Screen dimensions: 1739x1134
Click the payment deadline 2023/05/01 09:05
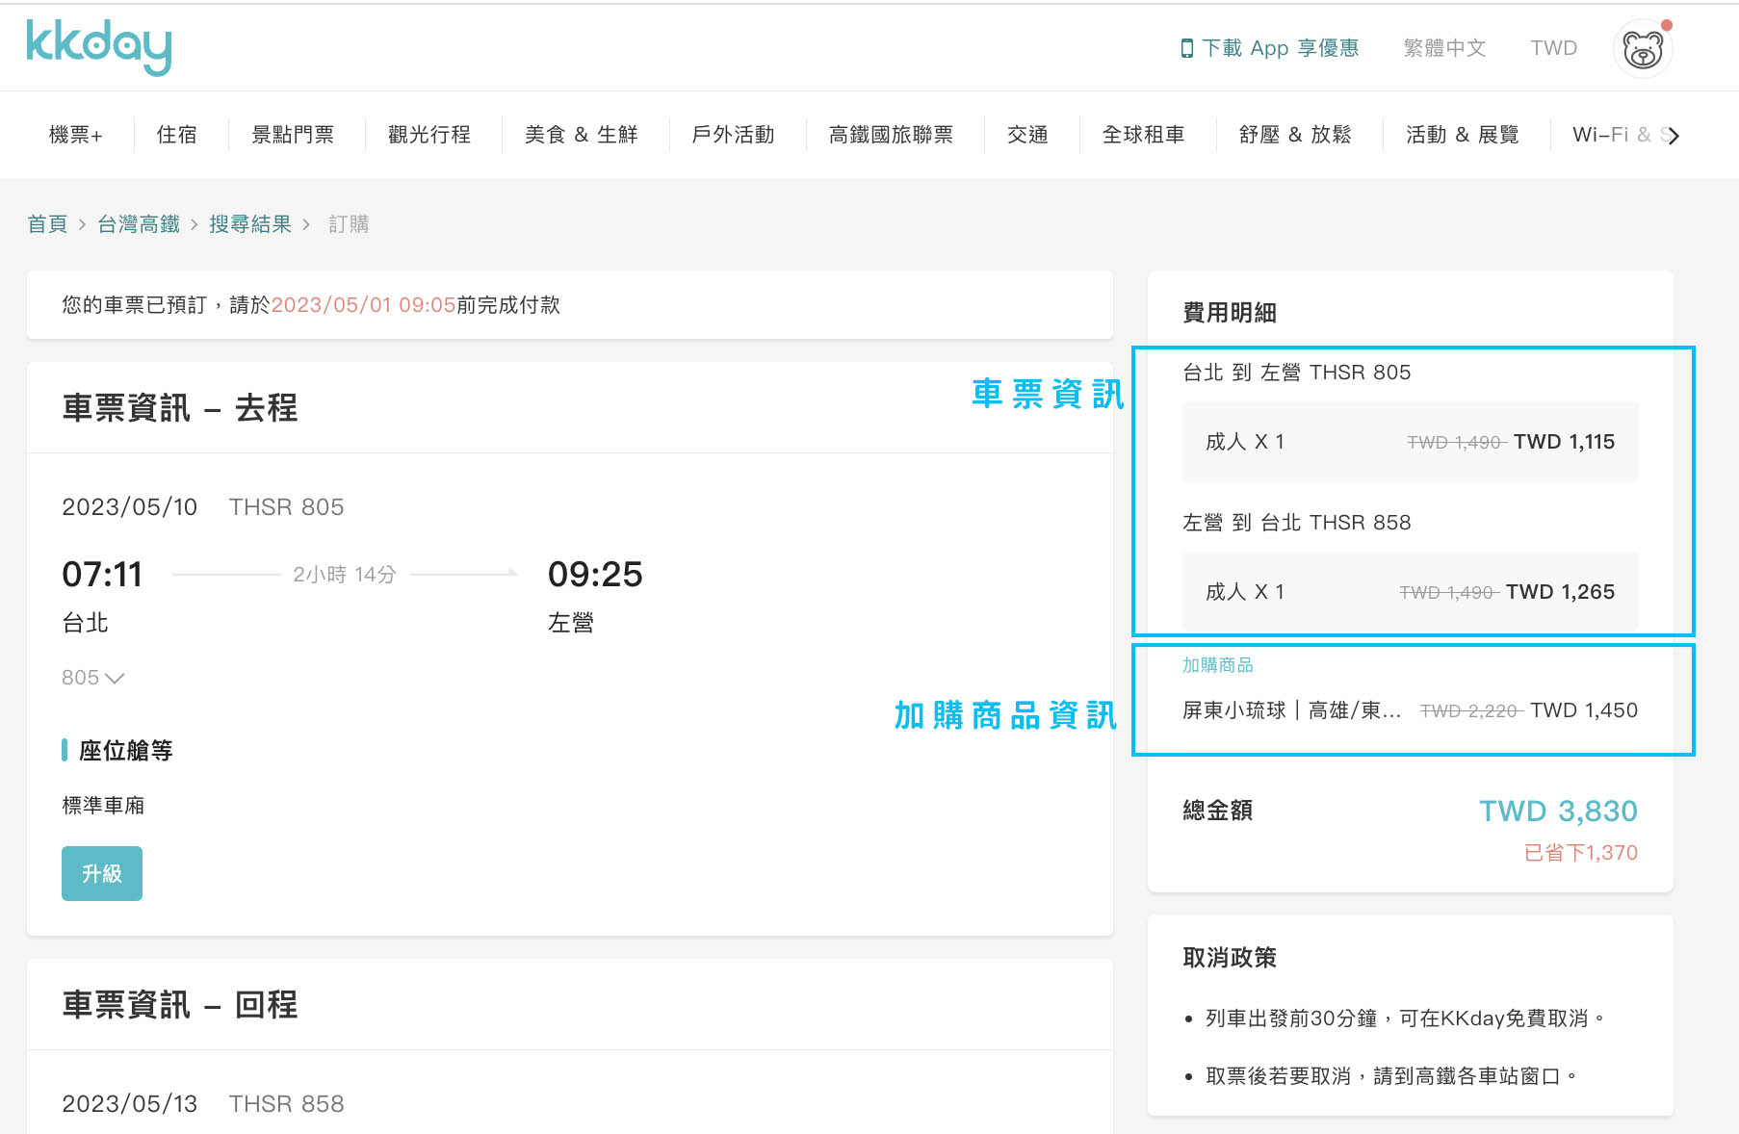coord(363,305)
